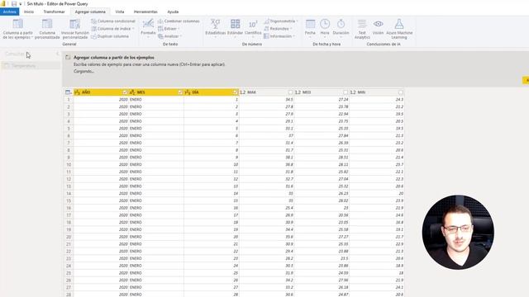This screenshot has height=297, width=529.
Task: Click the Información option
Action: (279, 36)
